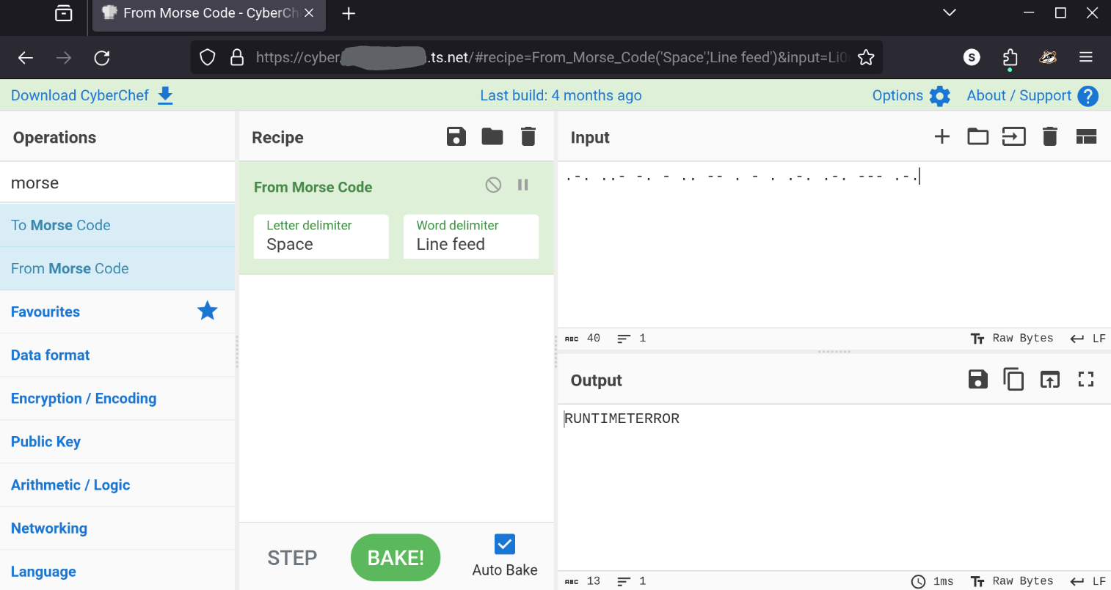The height and width of the screenshot is (590, 1111).
Task: Click Last build notice text
Action: 561,95
